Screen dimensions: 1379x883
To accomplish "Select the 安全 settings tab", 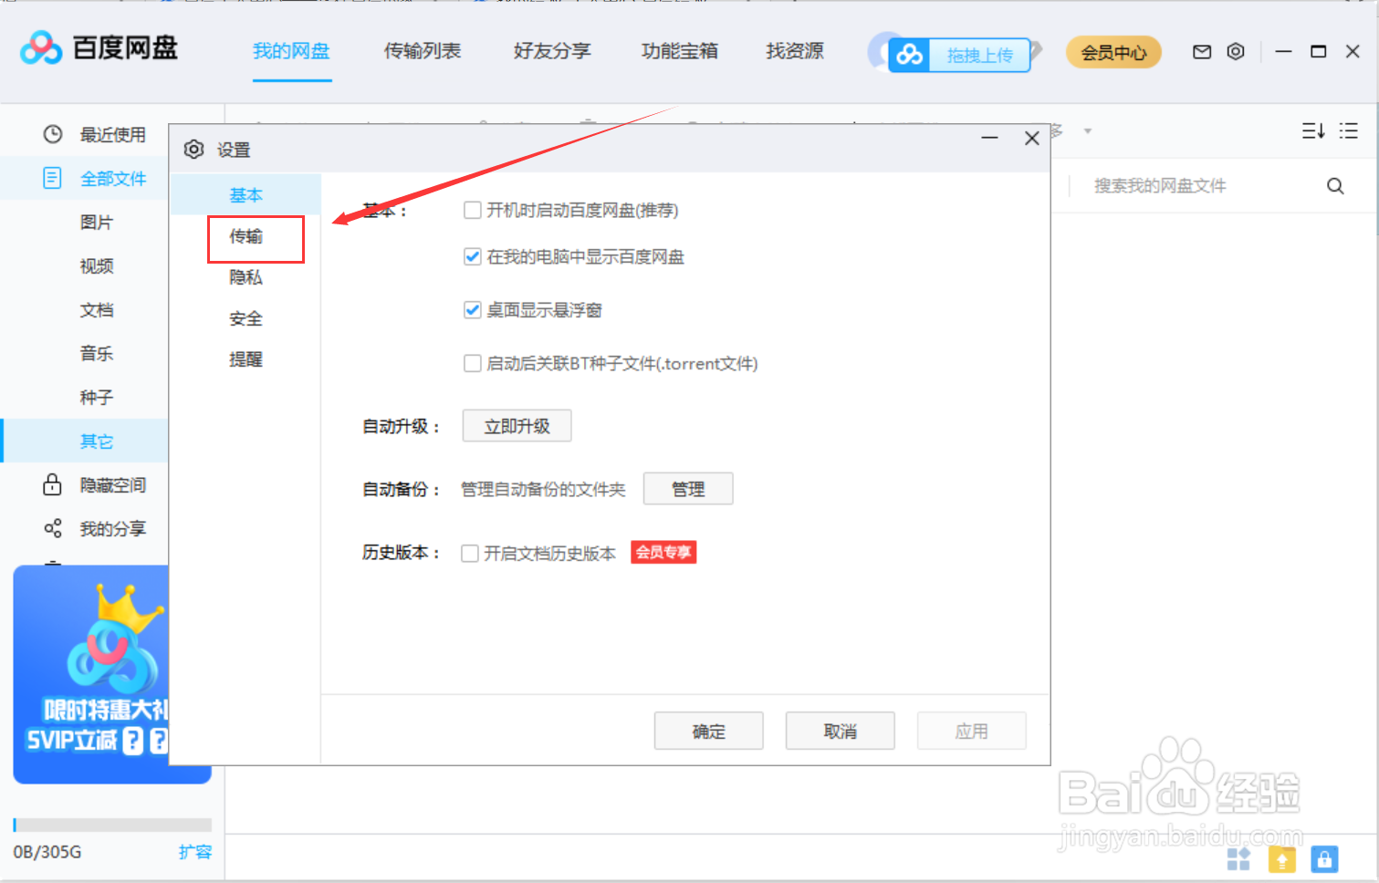I will [246, 318].
